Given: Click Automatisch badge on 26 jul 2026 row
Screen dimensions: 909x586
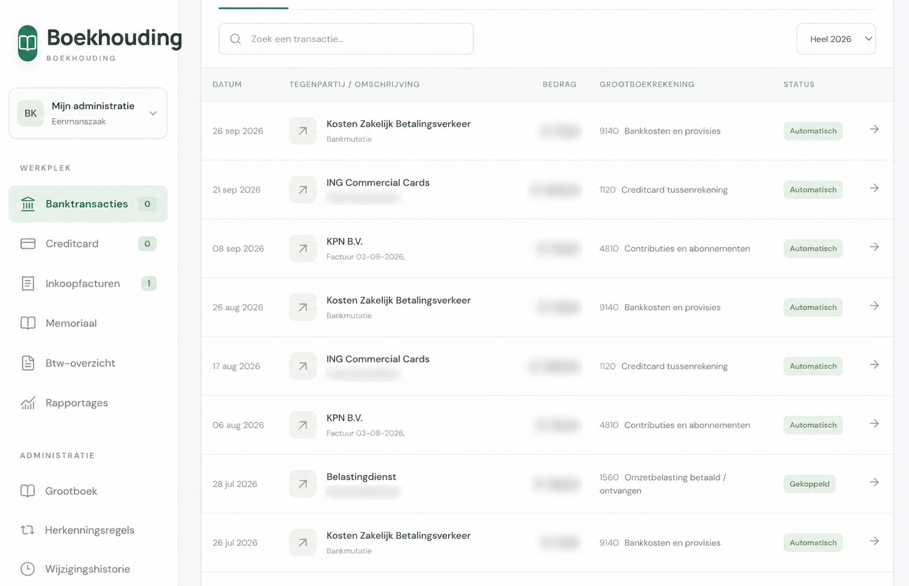Looking at the screenshot, I should (x=813, y=543).
